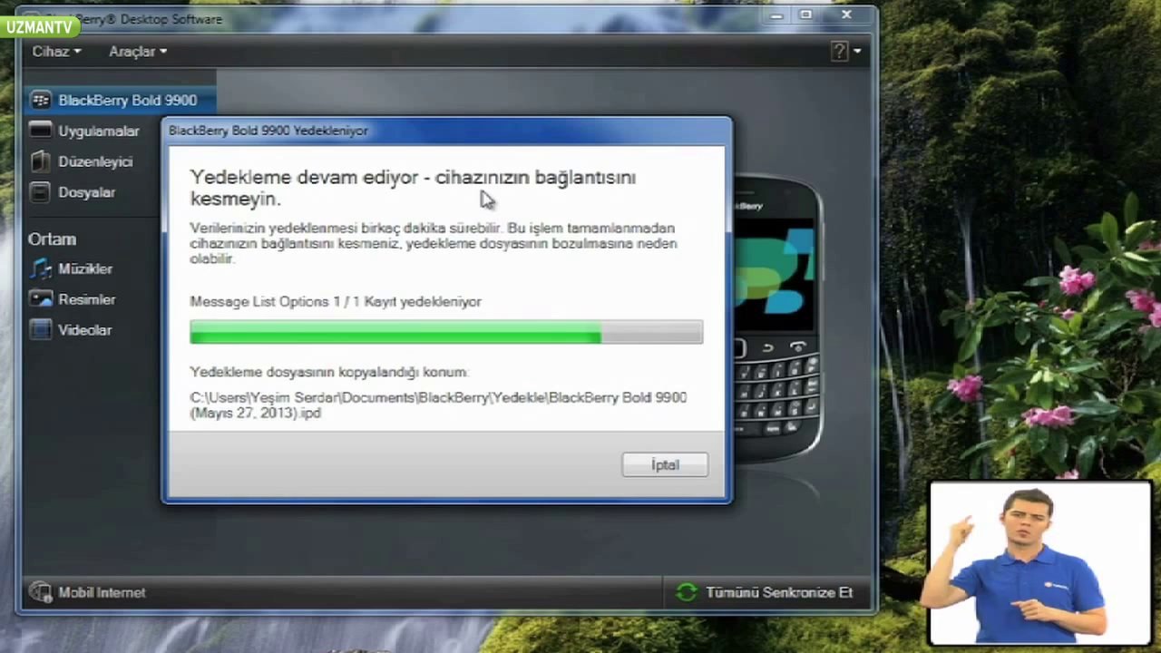Open the Cihaz menu
Viewport: 1161px width, 653px height.
click(56, 52)
